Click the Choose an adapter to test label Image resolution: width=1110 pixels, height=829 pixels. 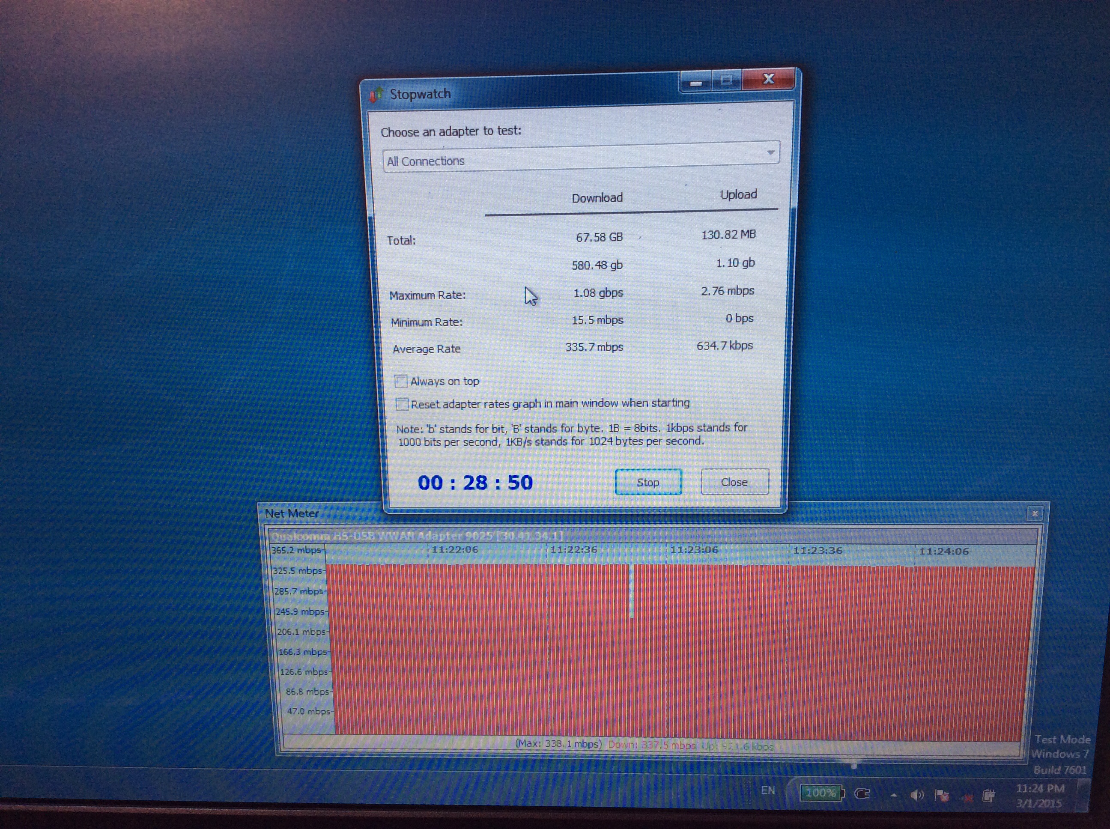pos(451,131)
